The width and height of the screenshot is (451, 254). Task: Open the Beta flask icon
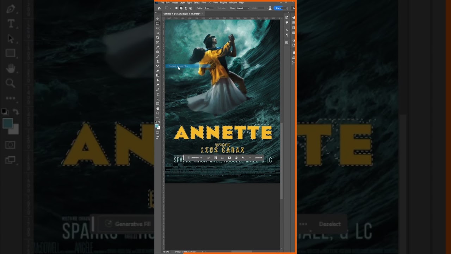[270, 8]
